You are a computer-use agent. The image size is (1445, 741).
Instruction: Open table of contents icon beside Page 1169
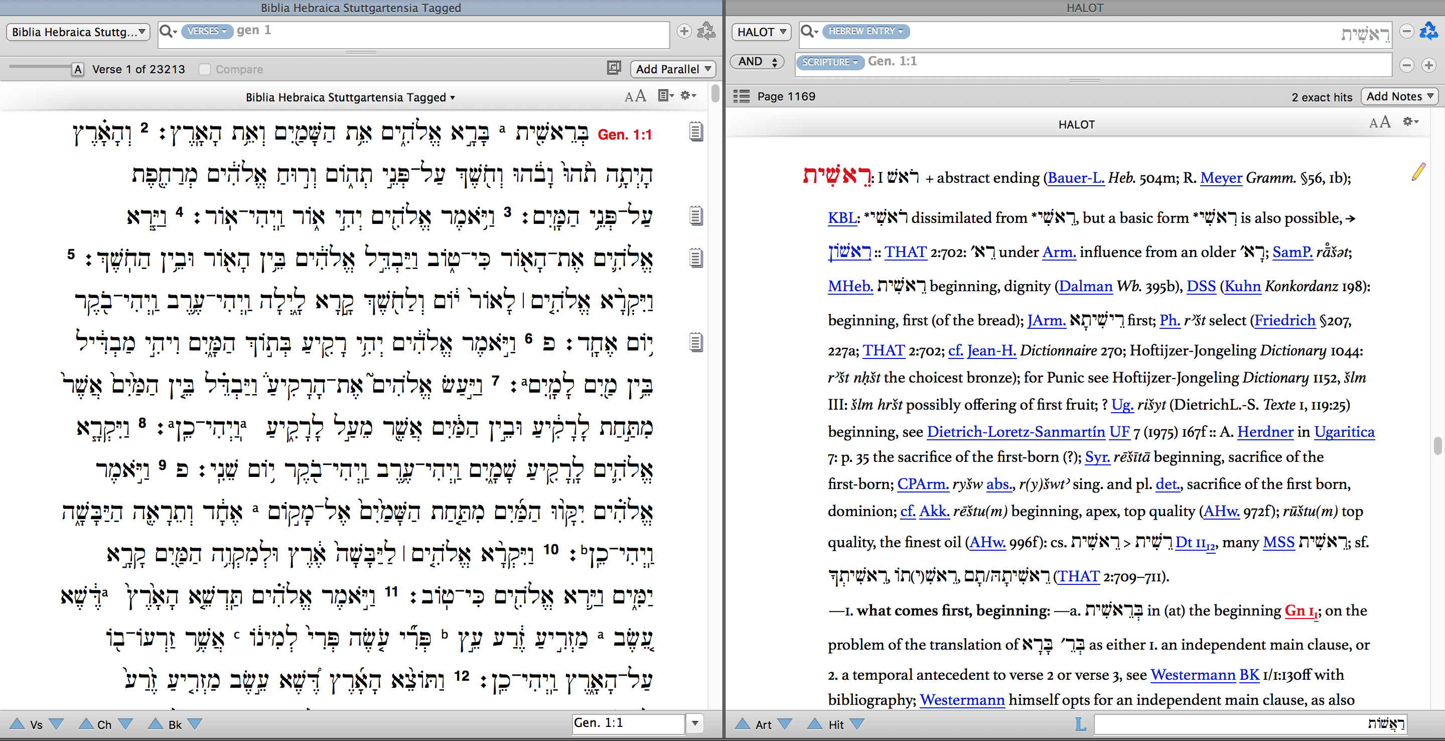pos(741,96)
